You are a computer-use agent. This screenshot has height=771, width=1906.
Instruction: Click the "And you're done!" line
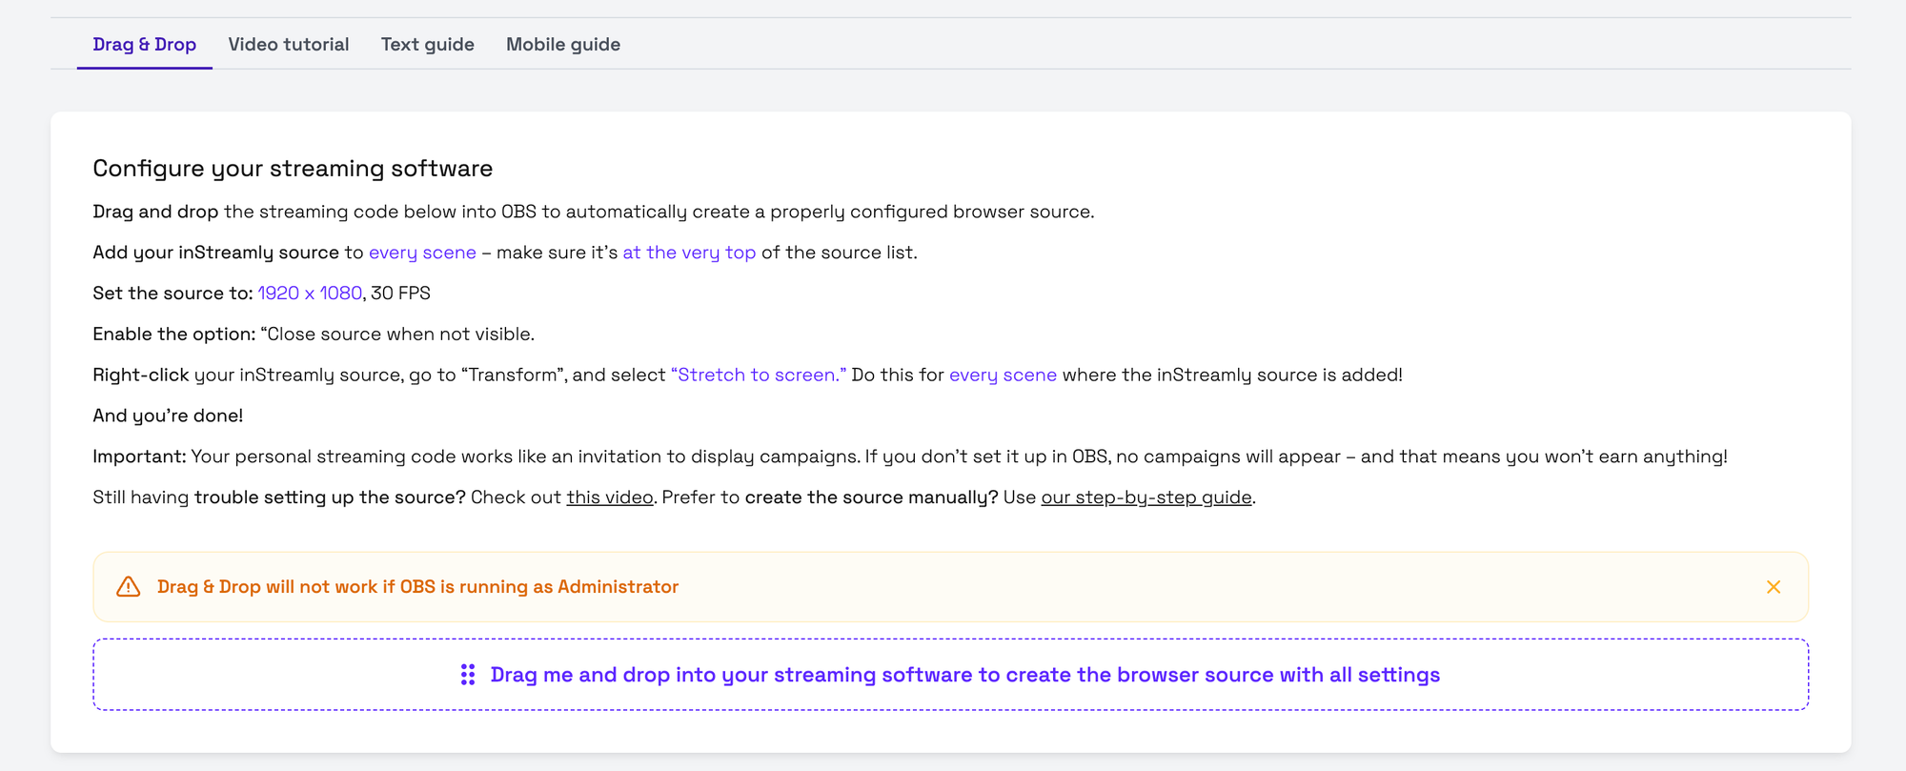tap(168, 416)
